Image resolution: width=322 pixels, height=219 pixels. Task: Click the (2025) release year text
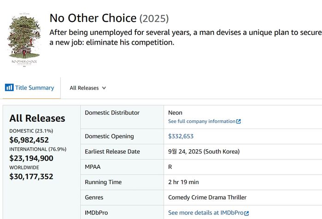[x=154, y=19]
